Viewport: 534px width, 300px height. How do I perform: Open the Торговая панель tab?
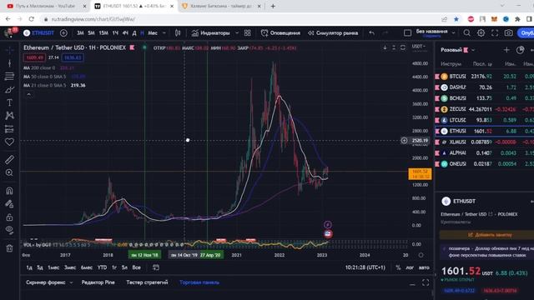[x=199, y=282]
